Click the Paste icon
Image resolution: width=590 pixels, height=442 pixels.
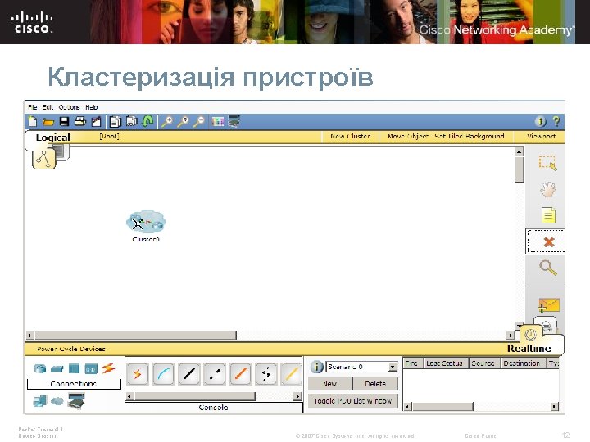(x=131, y=121)
